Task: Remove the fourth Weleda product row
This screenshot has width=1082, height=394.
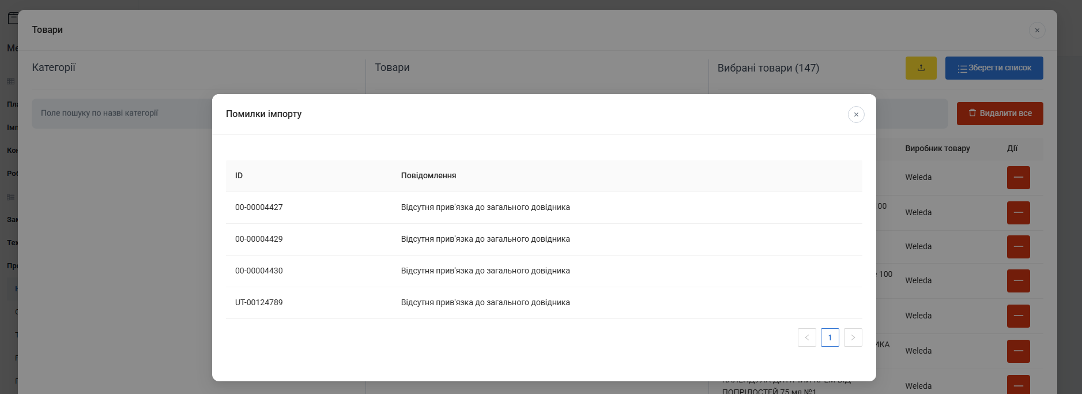Action: pyautogui.click(x=1018, y=281)
